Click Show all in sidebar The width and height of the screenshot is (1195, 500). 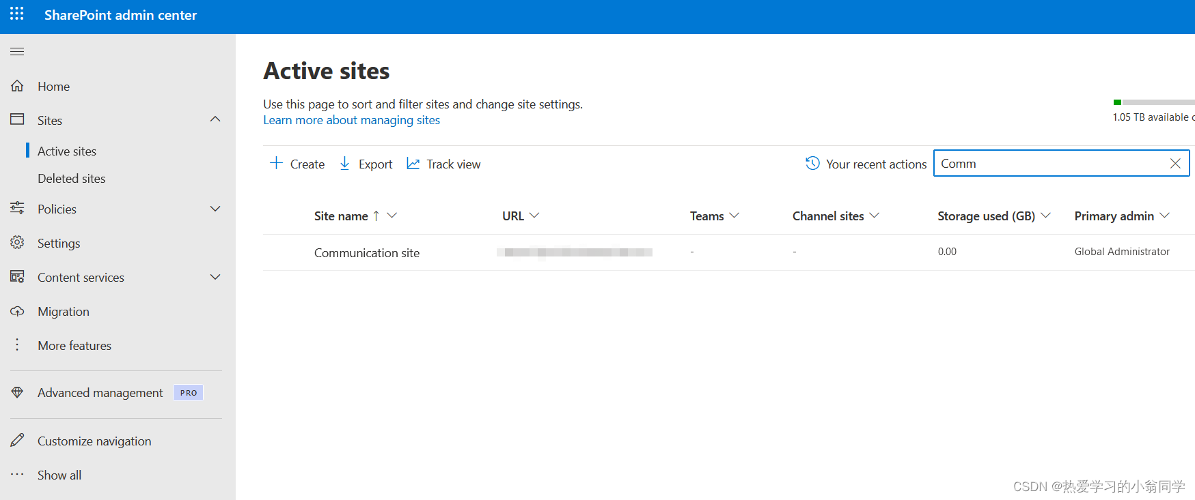coord(59,475)
